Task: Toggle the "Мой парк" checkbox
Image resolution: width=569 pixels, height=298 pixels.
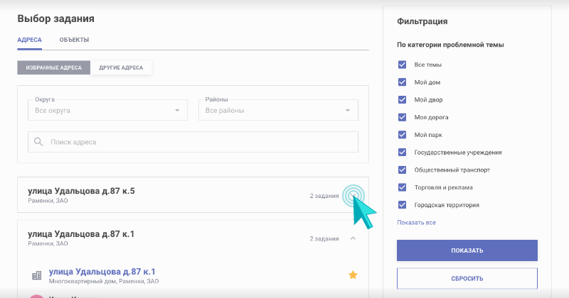Action: click(403, 135)
